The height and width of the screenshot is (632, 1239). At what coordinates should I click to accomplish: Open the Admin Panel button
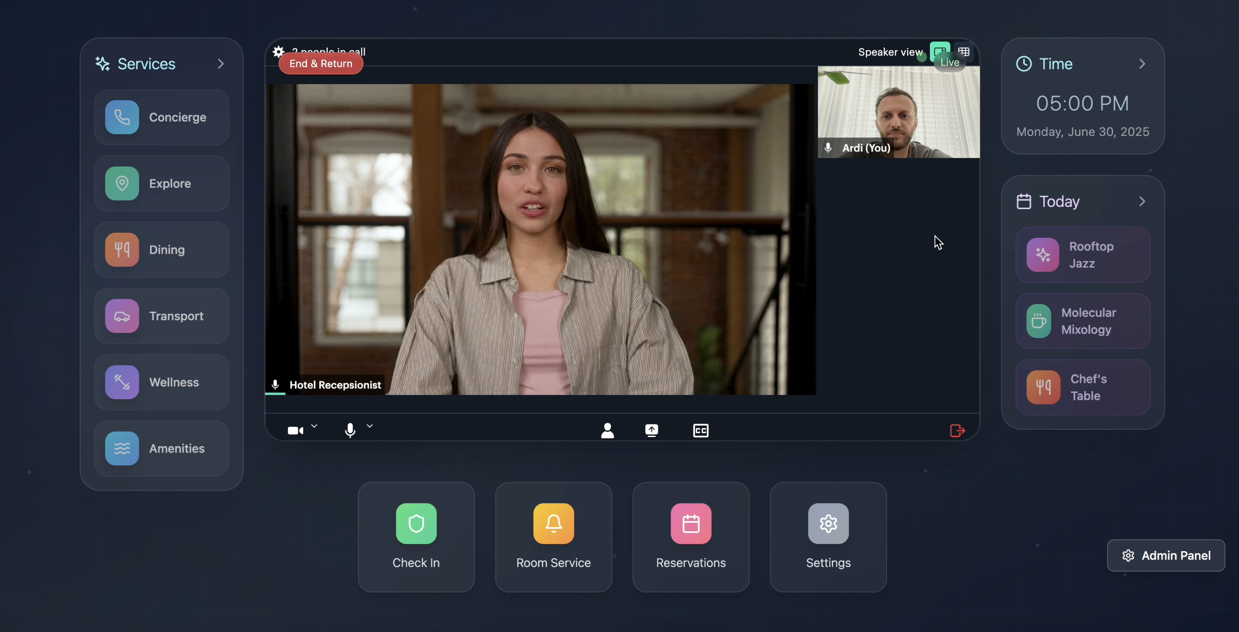tap(1166, 555)
